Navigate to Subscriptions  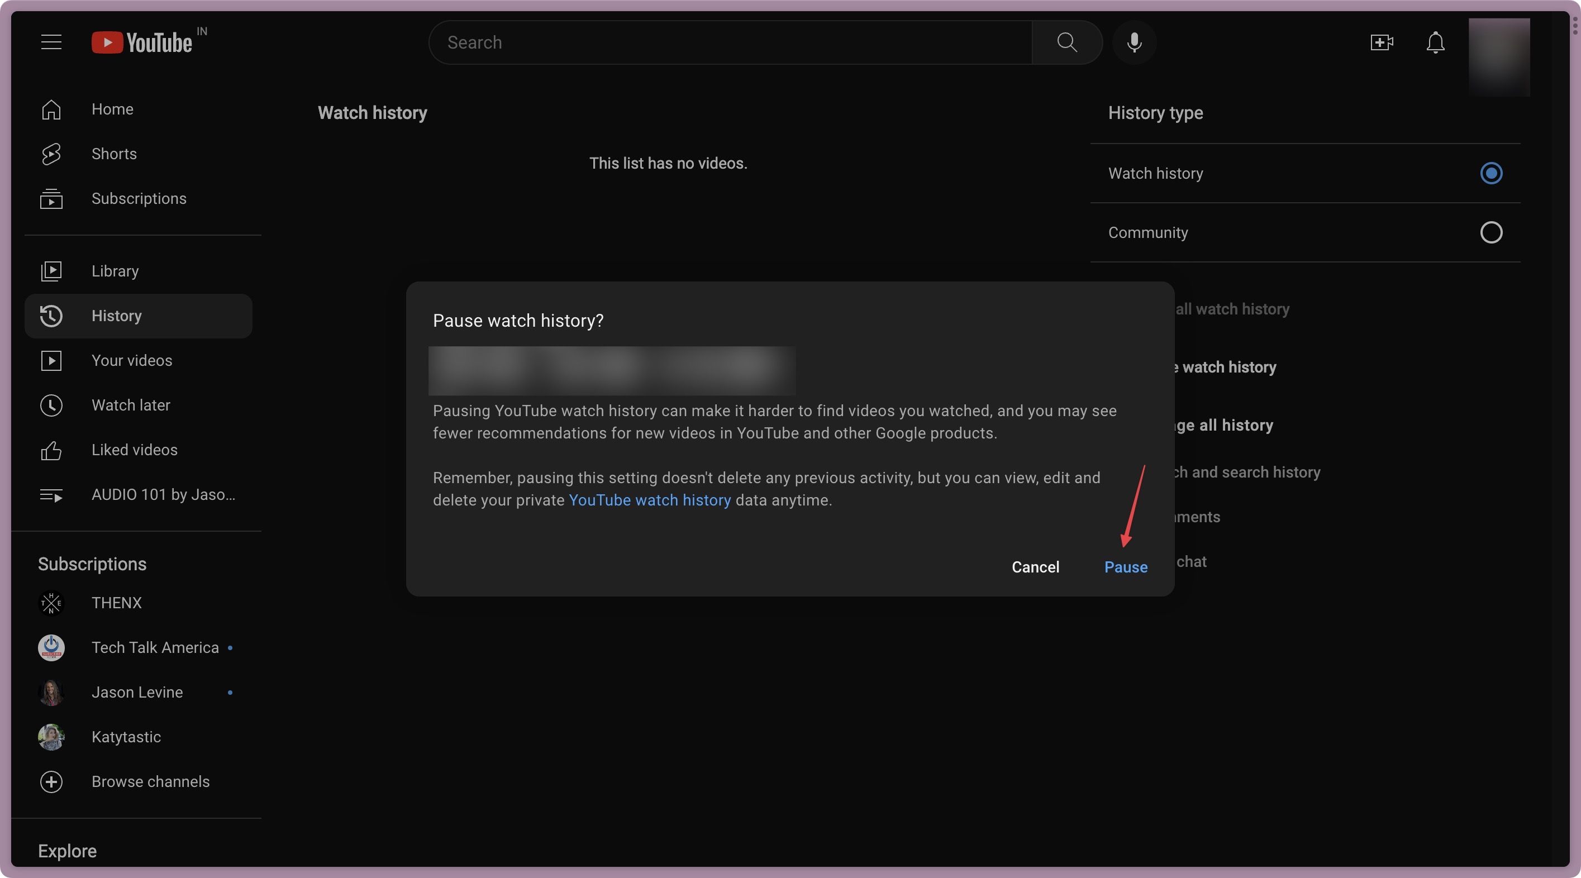pos(139,198)
